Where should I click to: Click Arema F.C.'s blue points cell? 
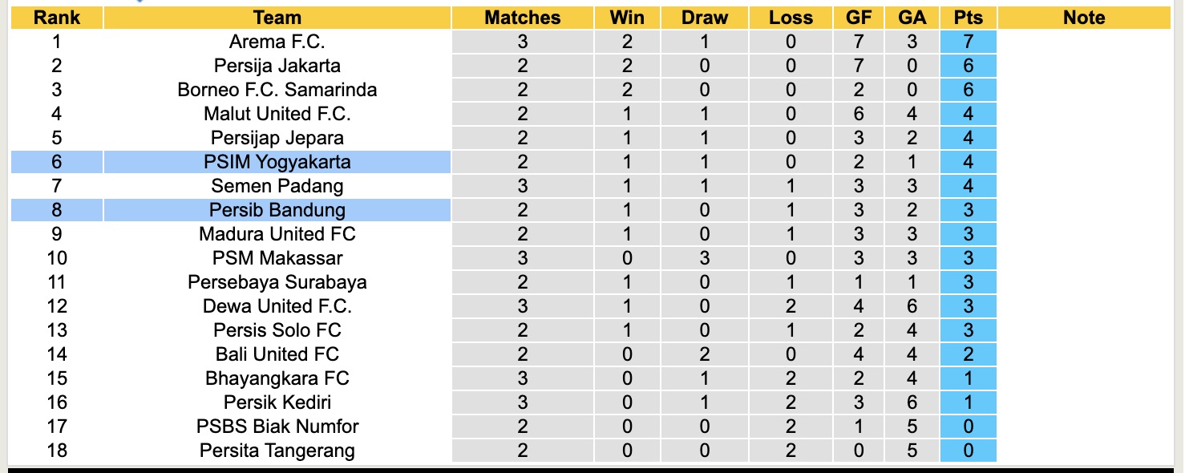(x=969, y=42)
